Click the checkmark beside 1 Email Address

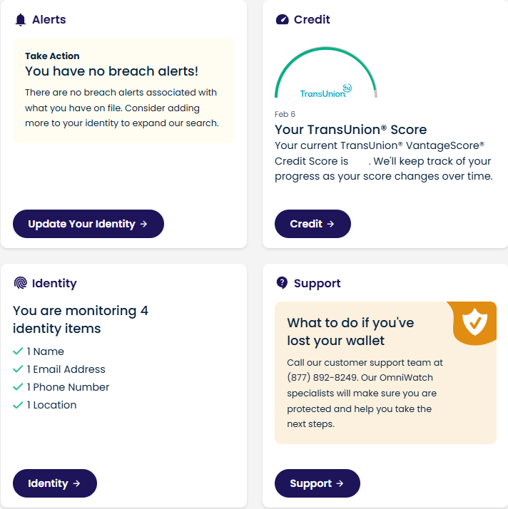pos(18,369)
